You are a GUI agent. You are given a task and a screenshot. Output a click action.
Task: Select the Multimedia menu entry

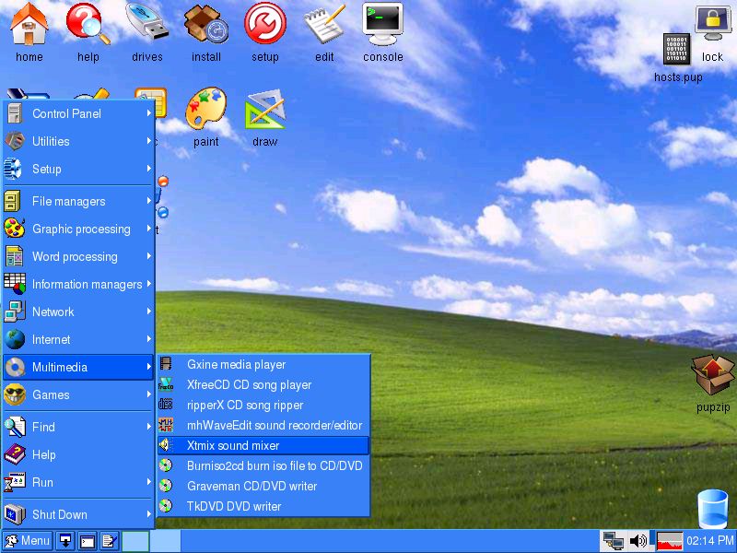[x=78, y=367]
